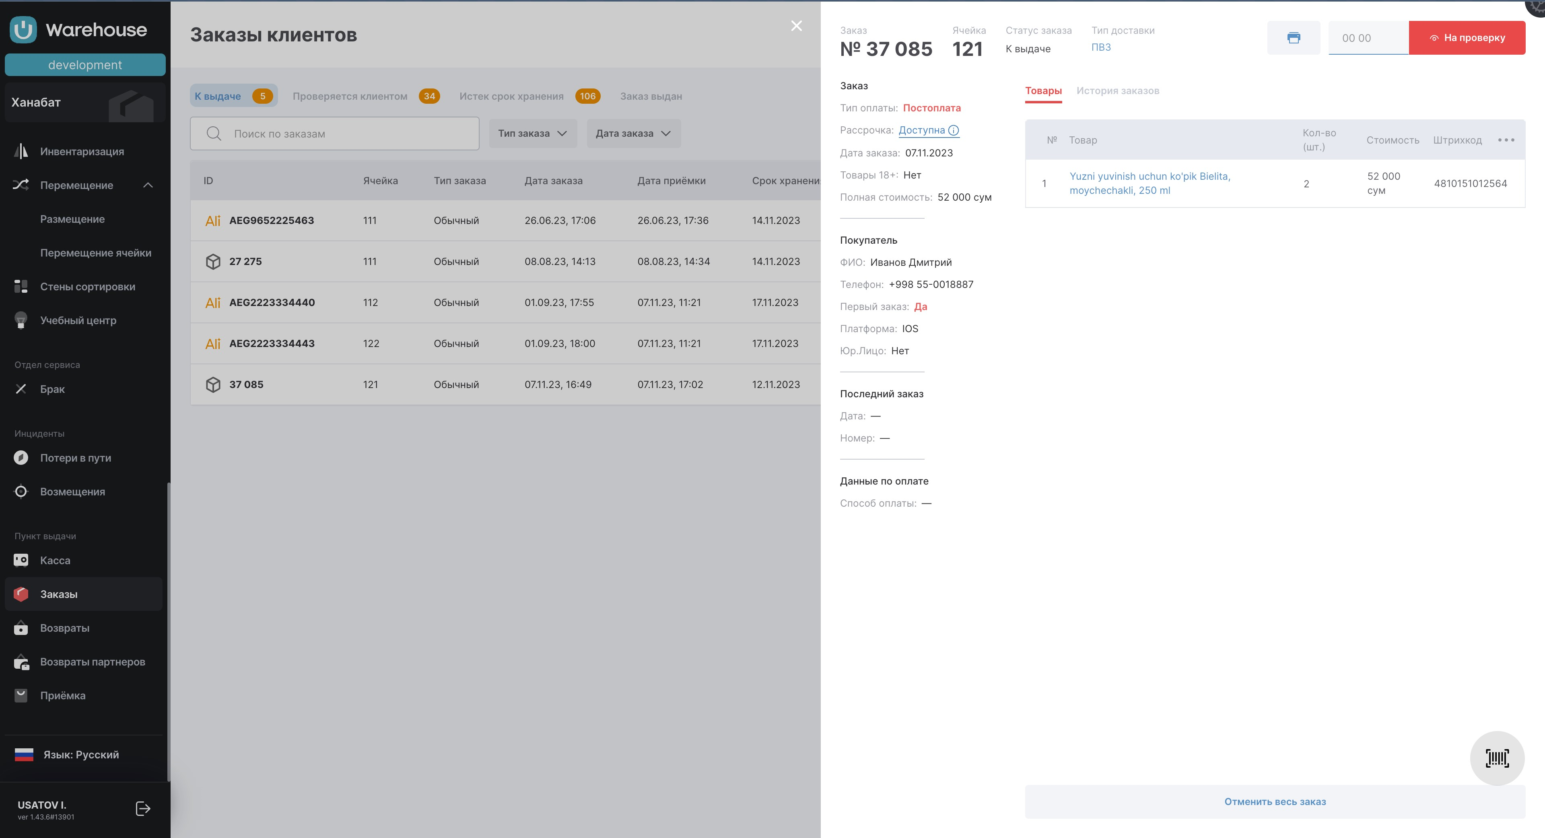Click the printer icon button
Screen dimensions: 1545x838
tap(1293, 38)
